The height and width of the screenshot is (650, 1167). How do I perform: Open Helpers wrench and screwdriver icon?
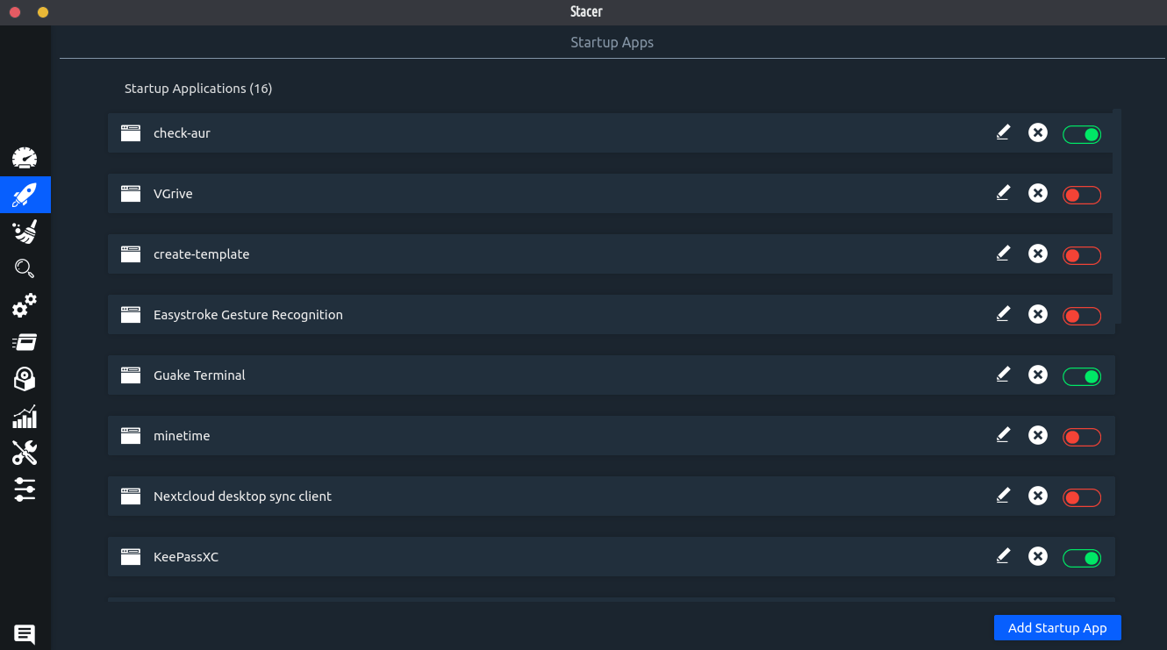click(x=25, y=453)
